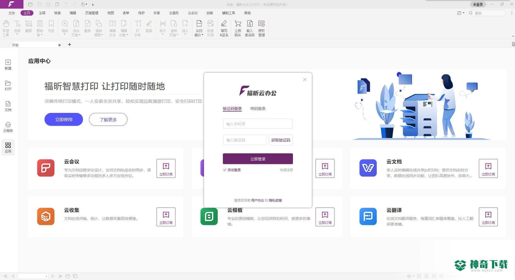Activate the Highlight (高亮) tool
Screen dimensions: 515x280
[x=149, y=26]
